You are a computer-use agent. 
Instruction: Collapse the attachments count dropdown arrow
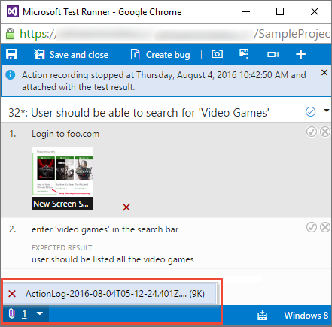40,313
